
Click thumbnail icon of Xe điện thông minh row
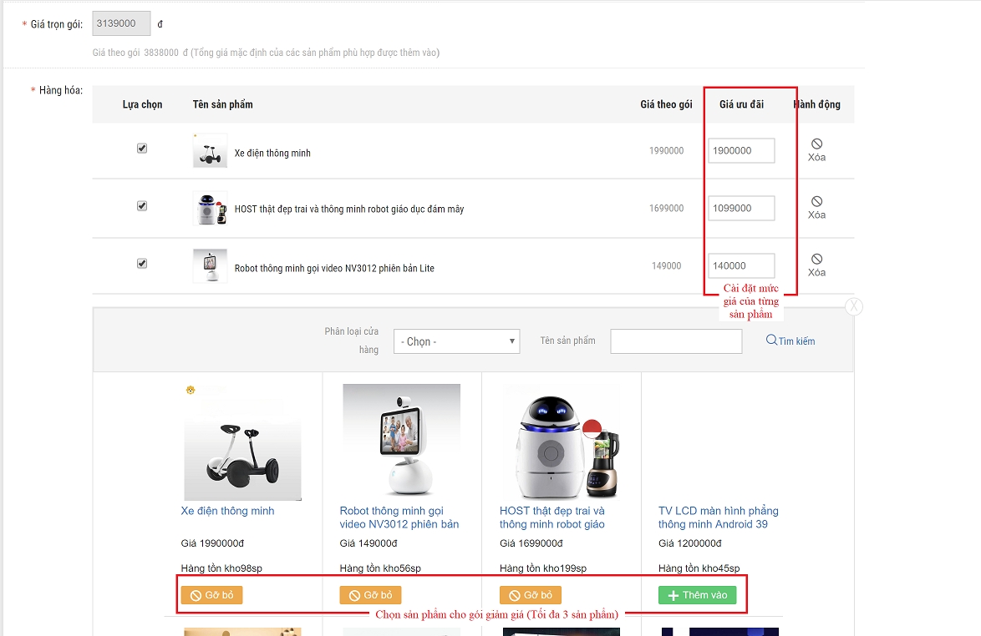[x=210, y=151]
